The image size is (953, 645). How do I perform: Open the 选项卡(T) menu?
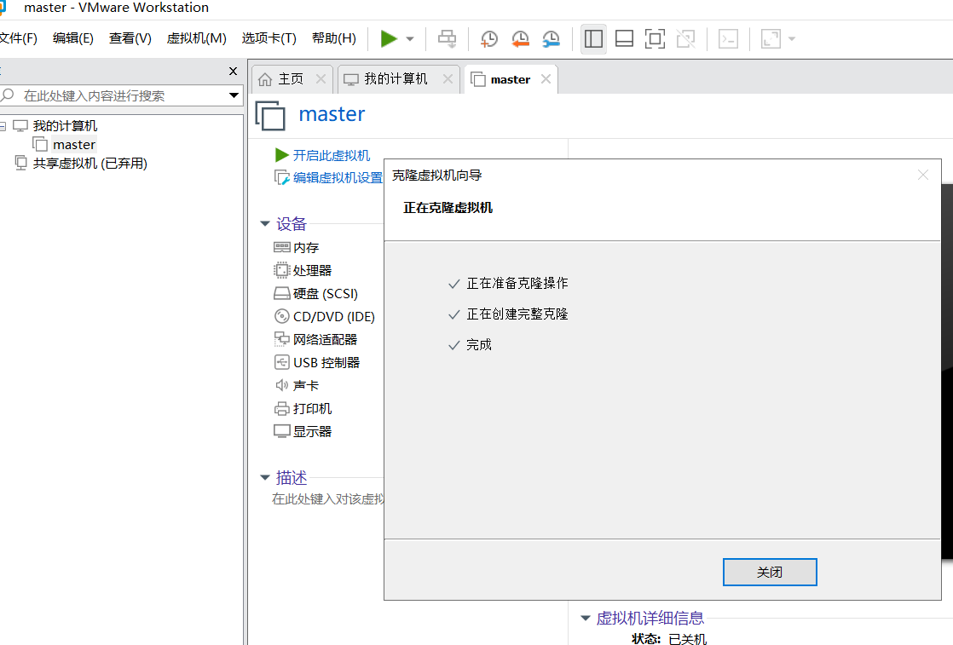[269, 38]
